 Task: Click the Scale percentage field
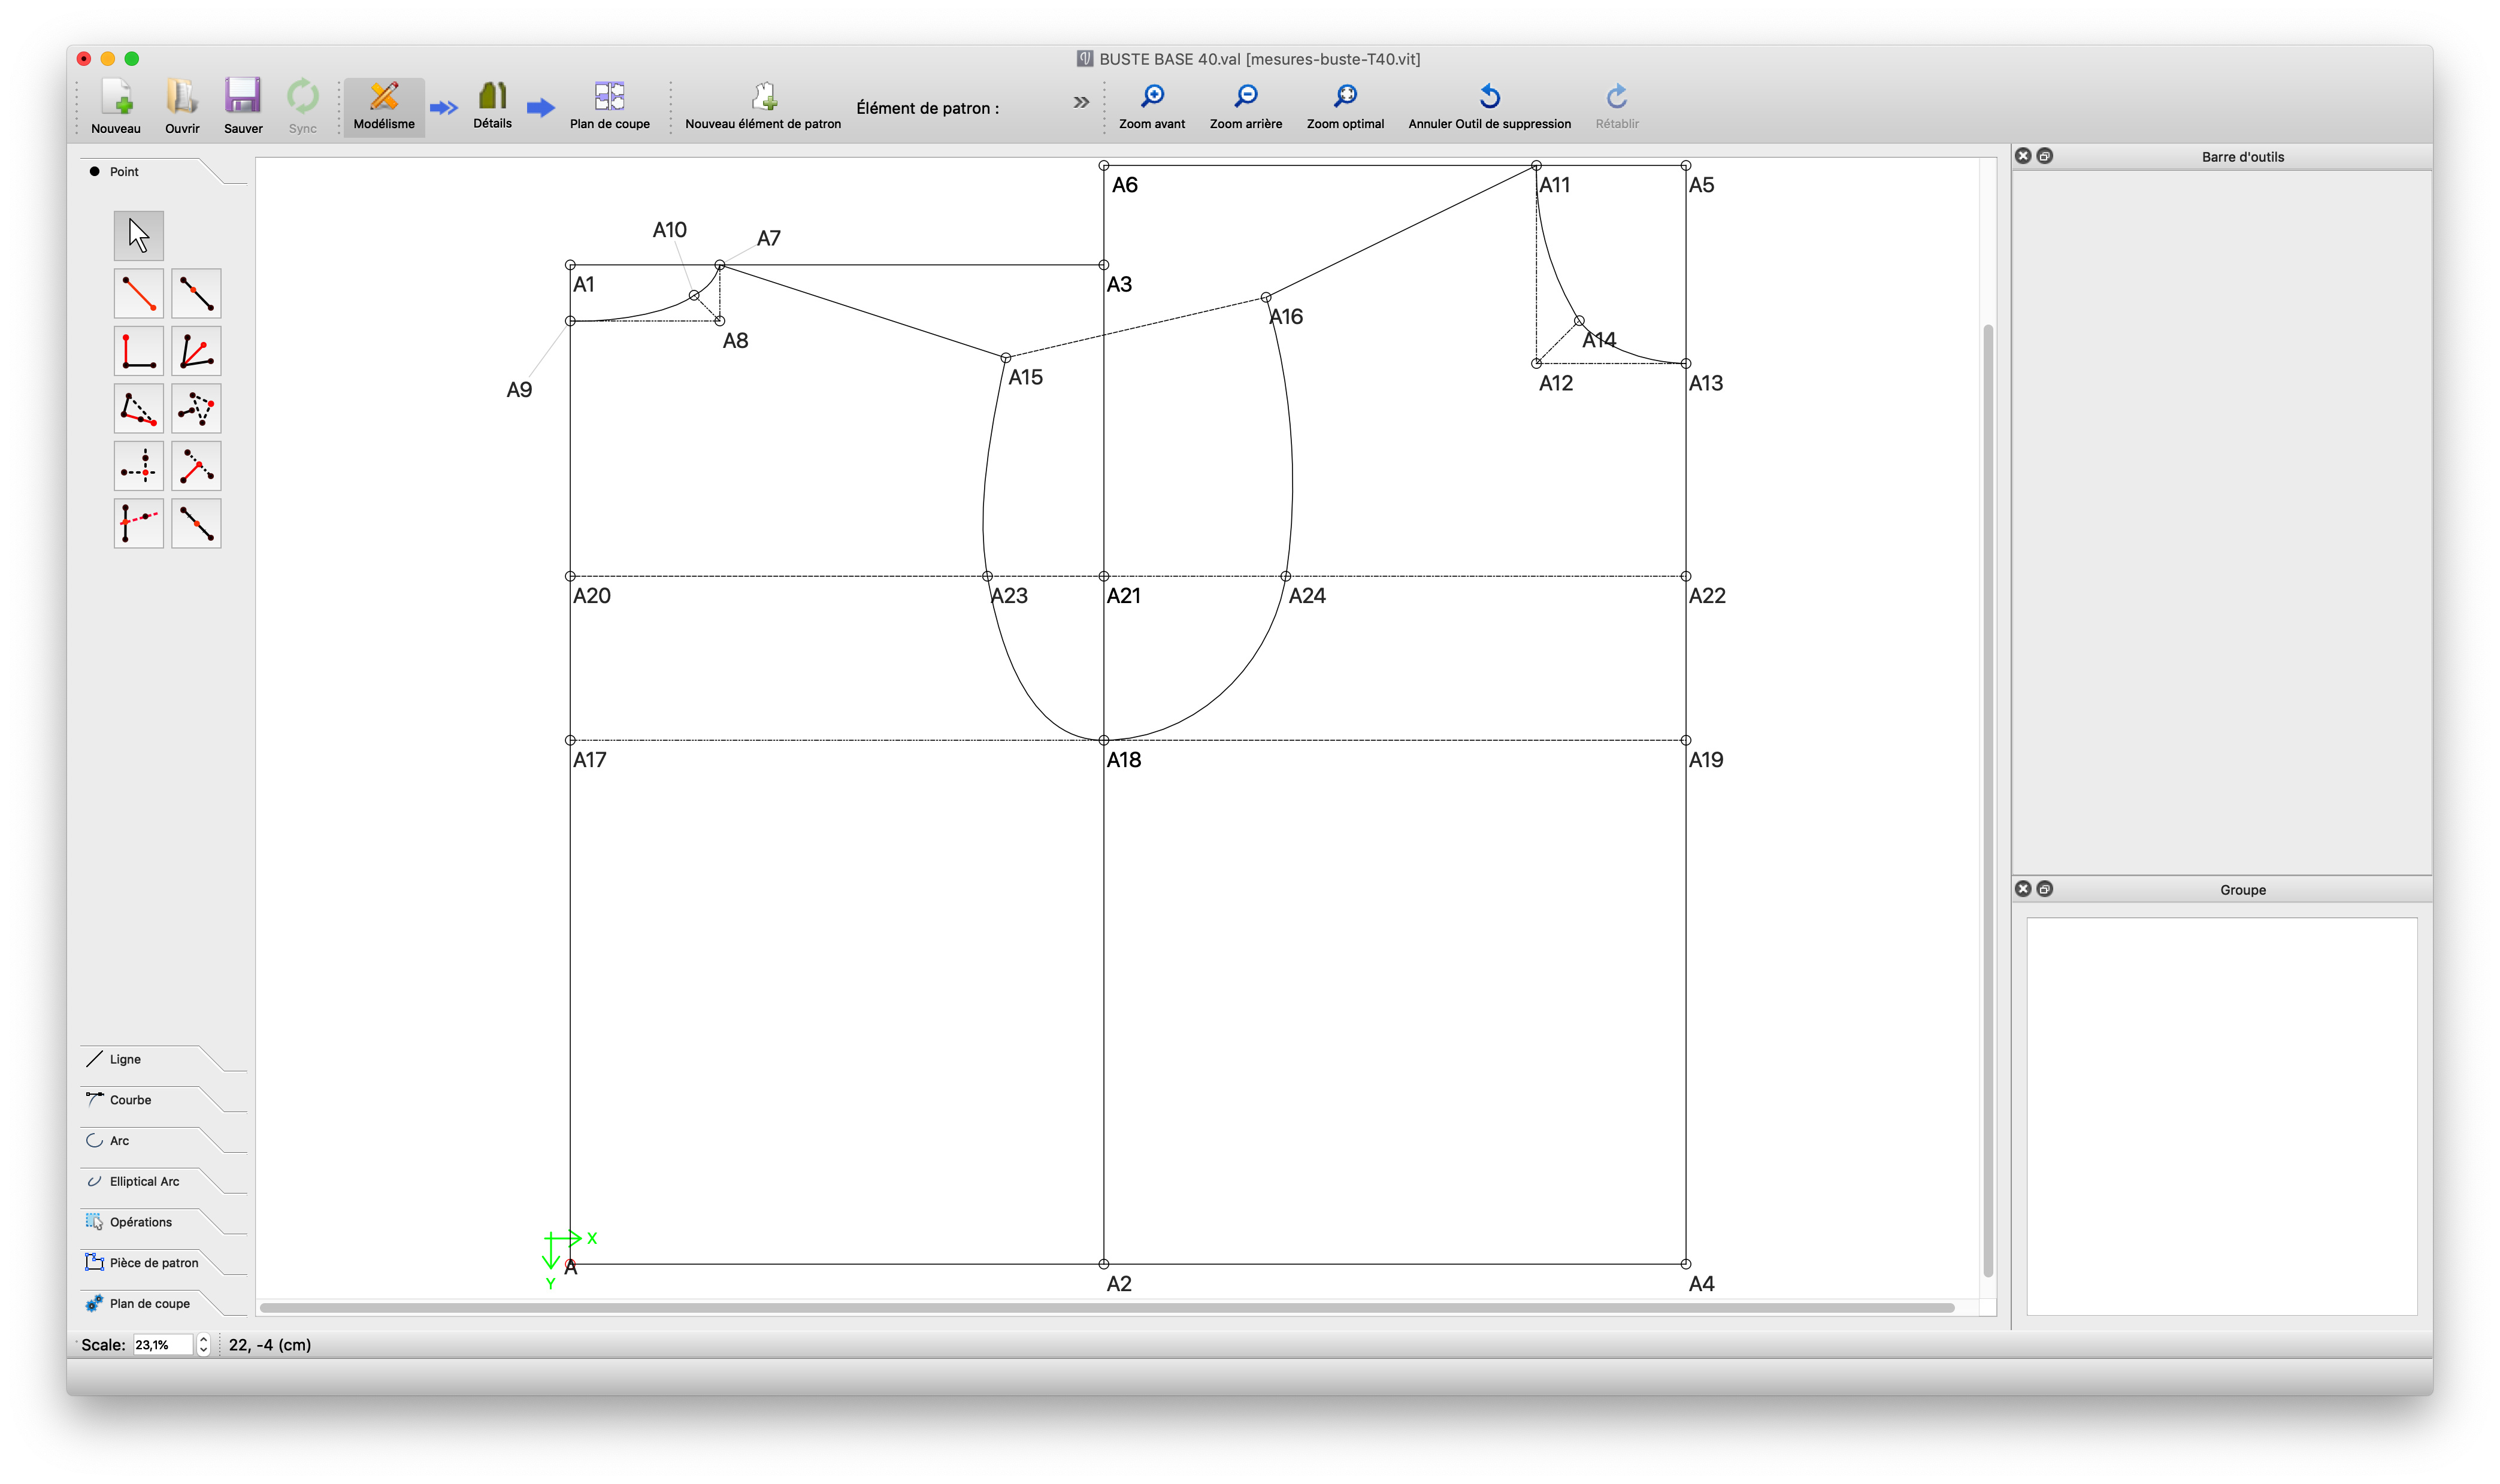point(162,1345)
